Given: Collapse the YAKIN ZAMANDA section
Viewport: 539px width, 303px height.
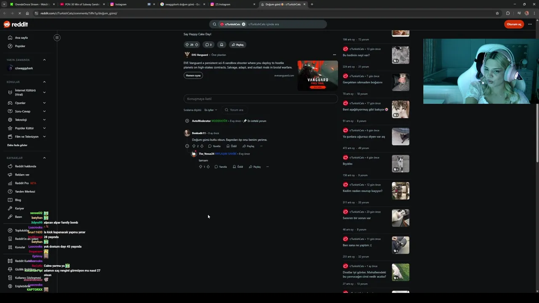Looking at the screenshot, I should [x=44, y=60].
